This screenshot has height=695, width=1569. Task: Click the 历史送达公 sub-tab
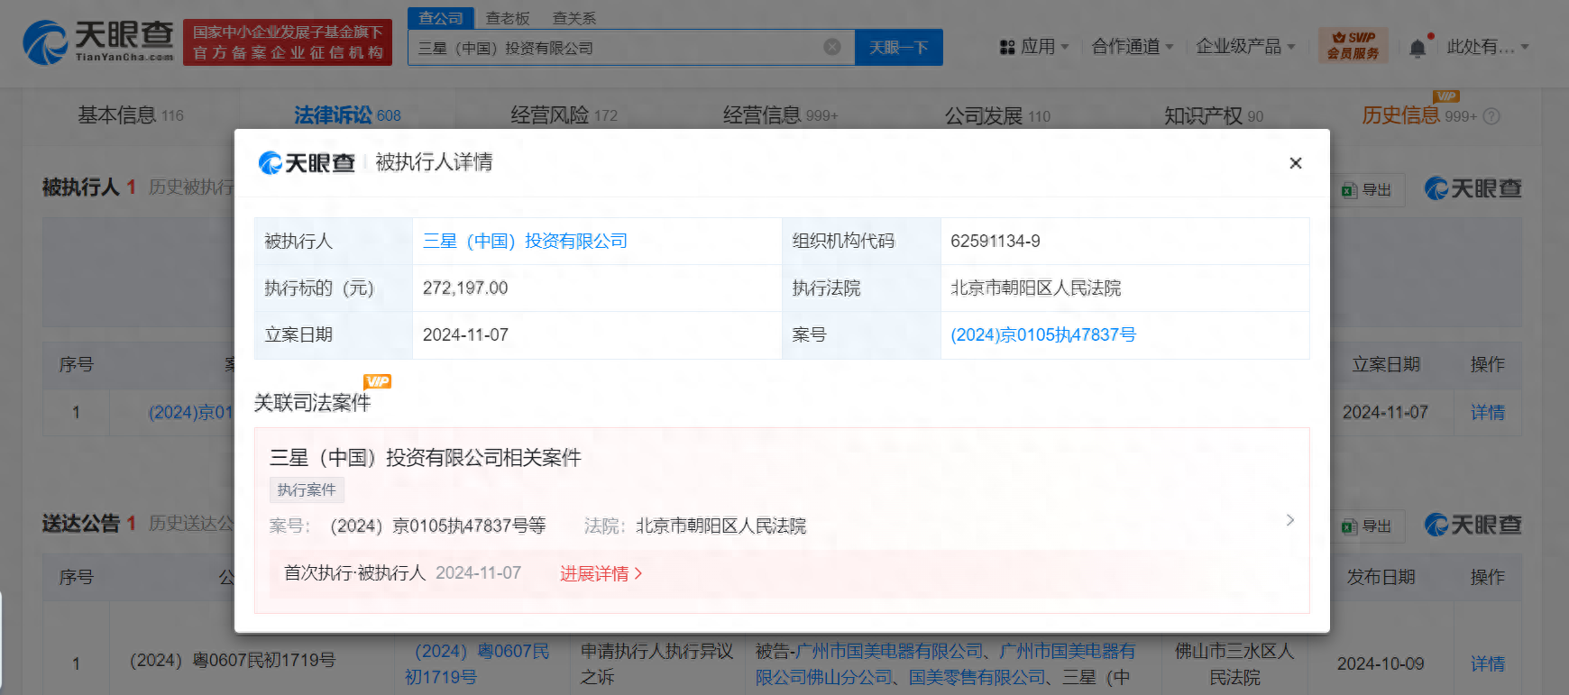(190, 523)
